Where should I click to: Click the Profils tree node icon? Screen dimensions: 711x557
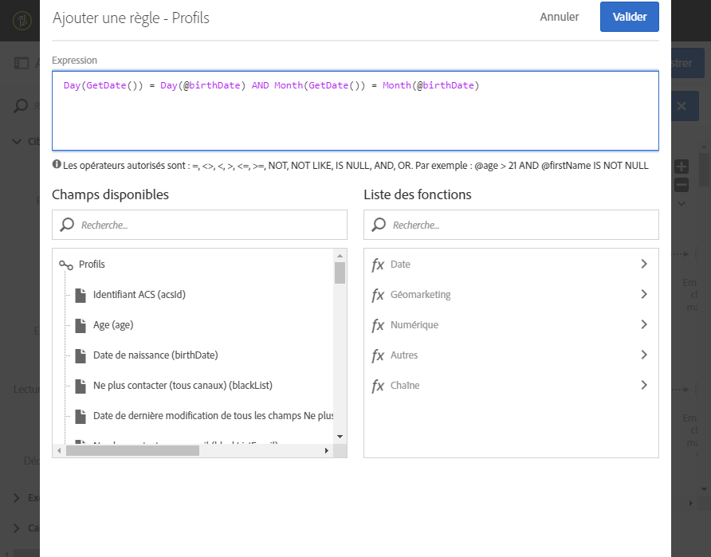click(66, 265)
